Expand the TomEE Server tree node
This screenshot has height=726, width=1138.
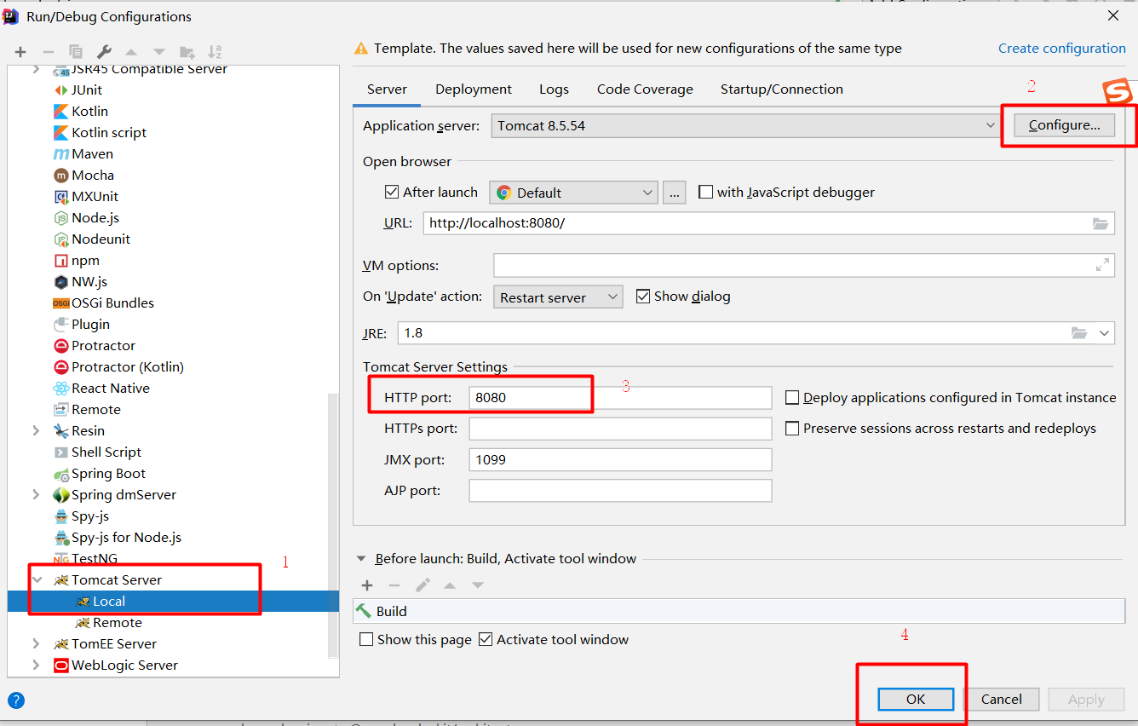pyautogui.click(x=36, y=643)
